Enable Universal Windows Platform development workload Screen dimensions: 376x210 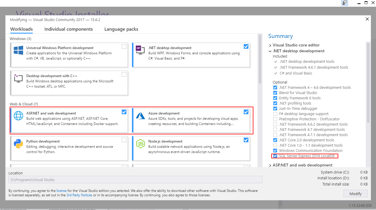tap(124, 46)
